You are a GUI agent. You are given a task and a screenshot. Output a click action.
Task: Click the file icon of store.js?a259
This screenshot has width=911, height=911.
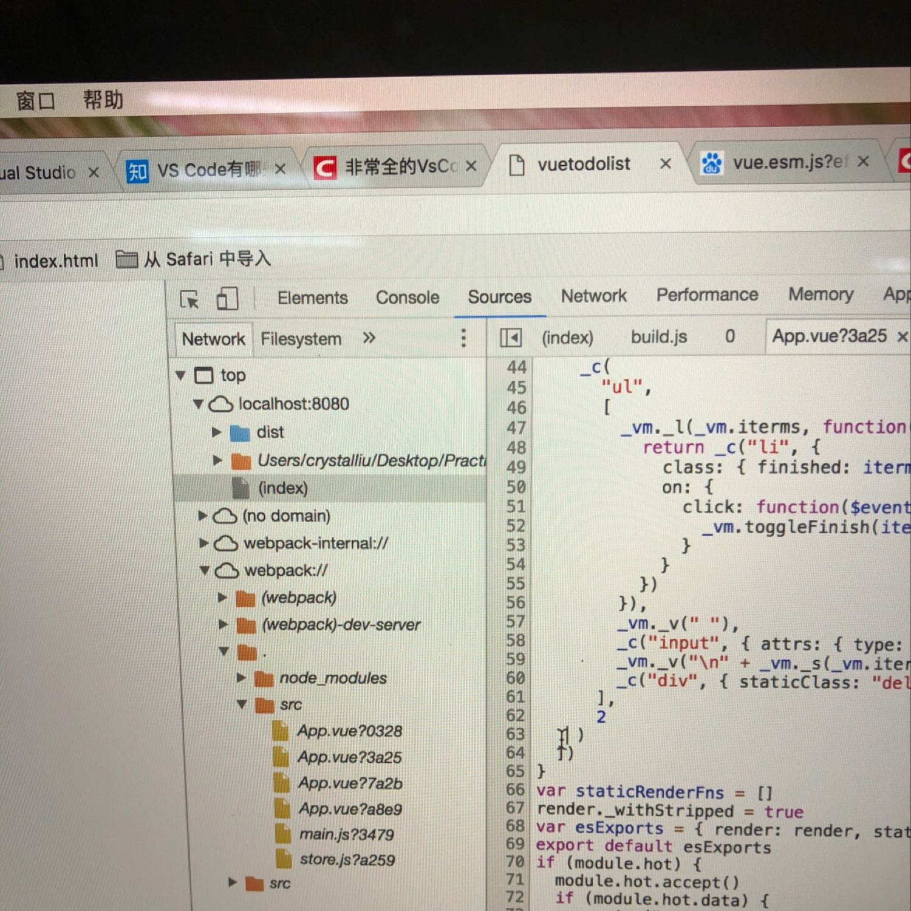click(x=283, y=859)
